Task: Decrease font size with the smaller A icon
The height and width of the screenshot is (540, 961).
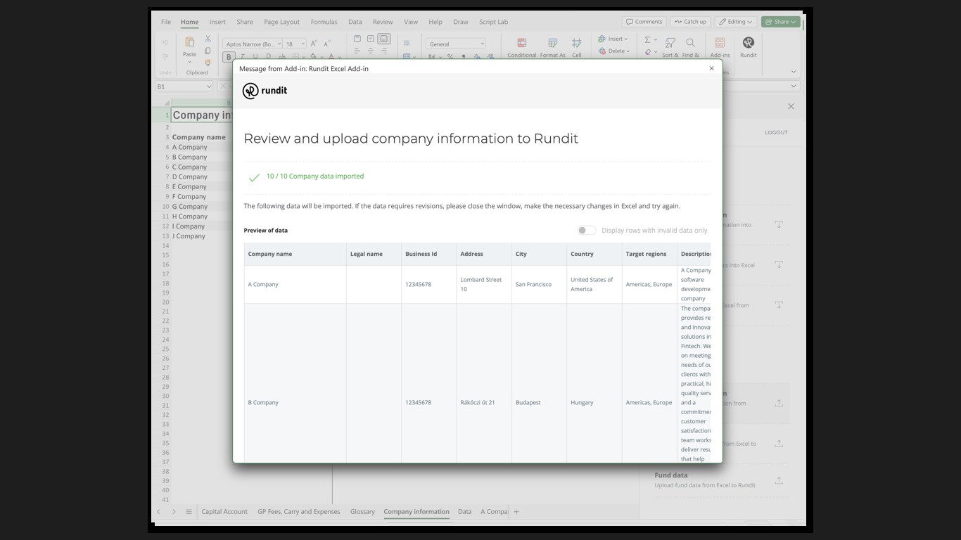Action: [x=327, y=44]
